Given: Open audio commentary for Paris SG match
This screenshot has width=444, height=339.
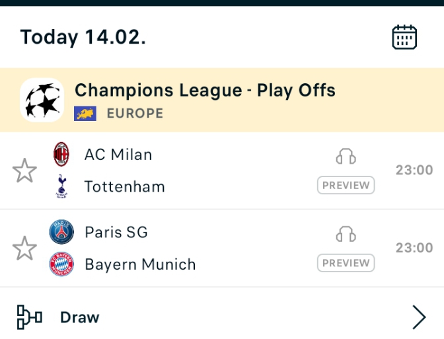Looking at the screenshot, I should coord(346,234).
